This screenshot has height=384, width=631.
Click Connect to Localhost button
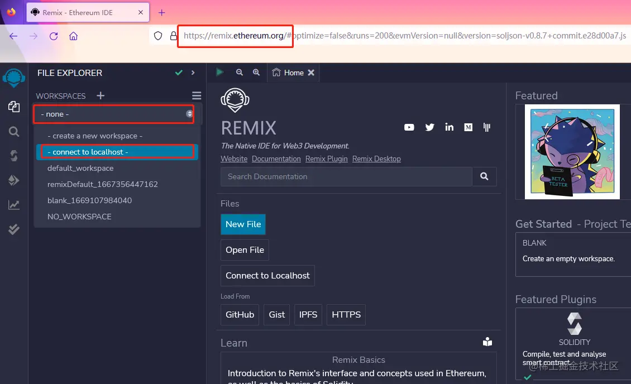tap(267, 276)
